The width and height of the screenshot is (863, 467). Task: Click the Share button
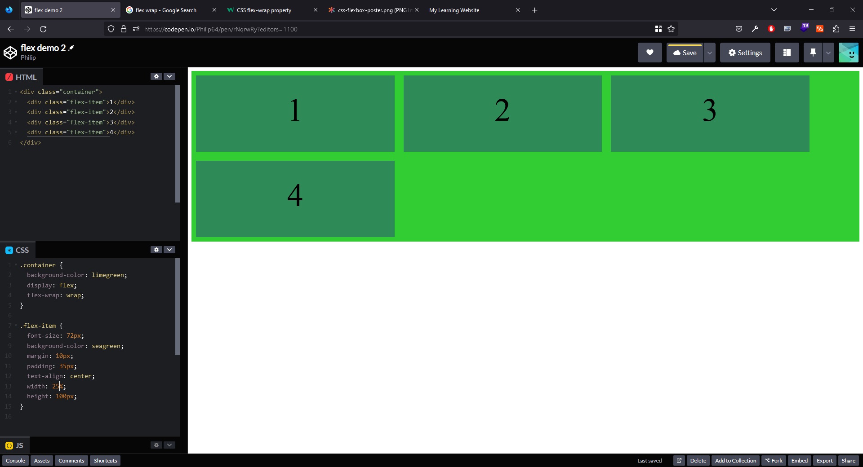(848, 460)
